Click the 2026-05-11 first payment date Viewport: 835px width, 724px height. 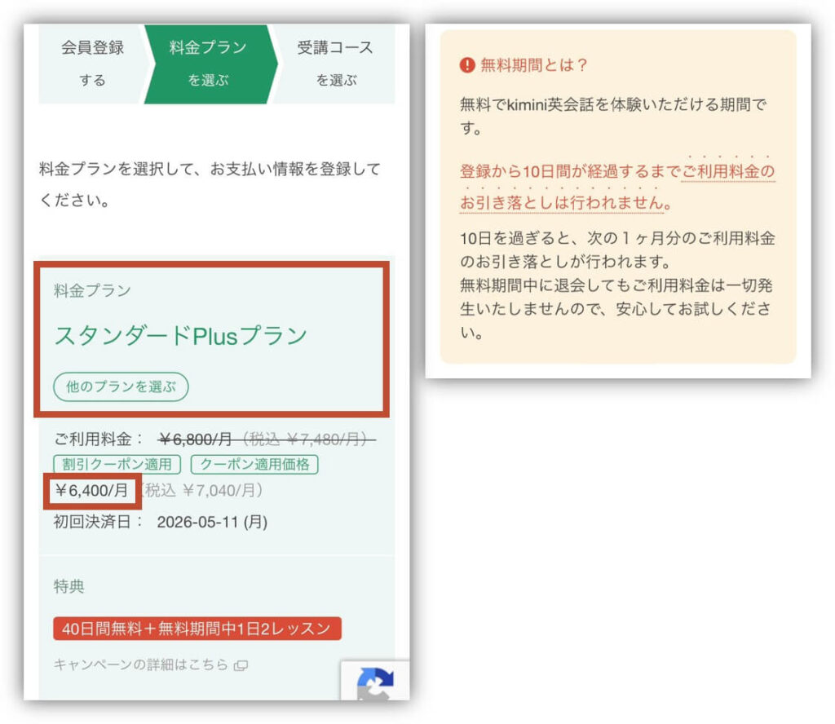pyautogui.click(x=212, y=521)
